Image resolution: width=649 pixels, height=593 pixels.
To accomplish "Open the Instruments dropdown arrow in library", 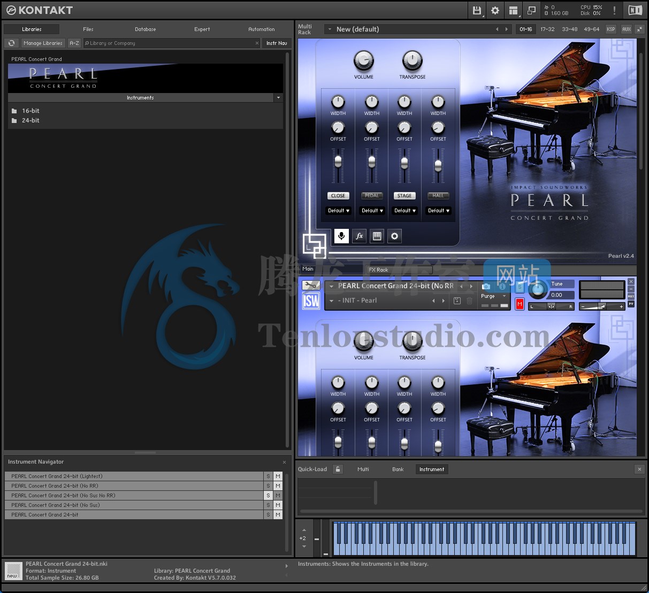I will [x=278, y=98].
